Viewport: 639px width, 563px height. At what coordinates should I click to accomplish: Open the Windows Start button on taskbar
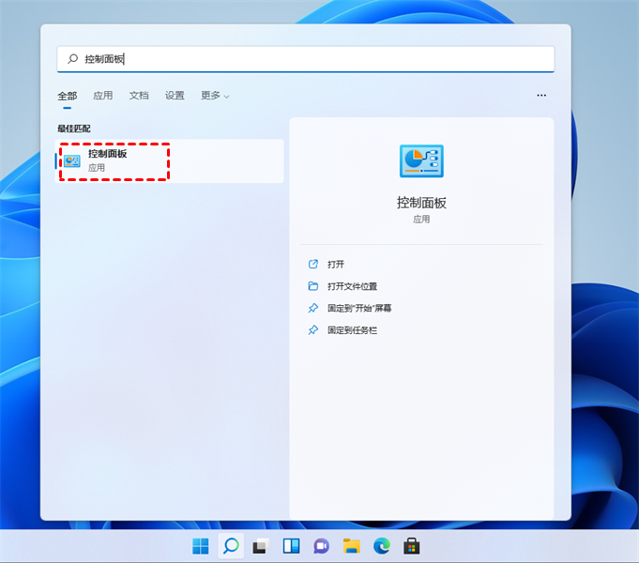click(201, 546)
